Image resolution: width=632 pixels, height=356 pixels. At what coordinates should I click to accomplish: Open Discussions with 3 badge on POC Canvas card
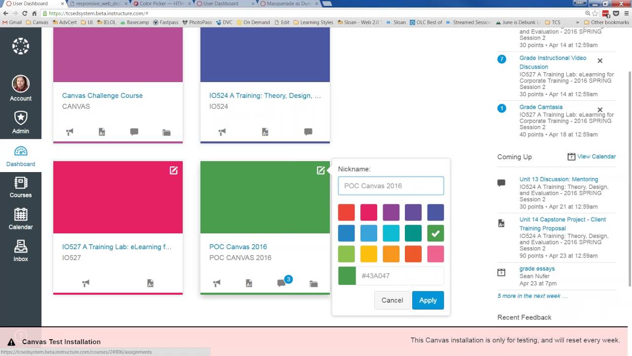(282, 282)
